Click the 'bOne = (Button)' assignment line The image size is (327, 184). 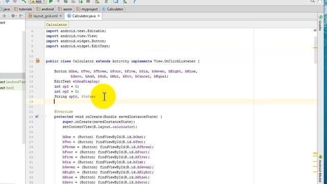pos(104,137)
